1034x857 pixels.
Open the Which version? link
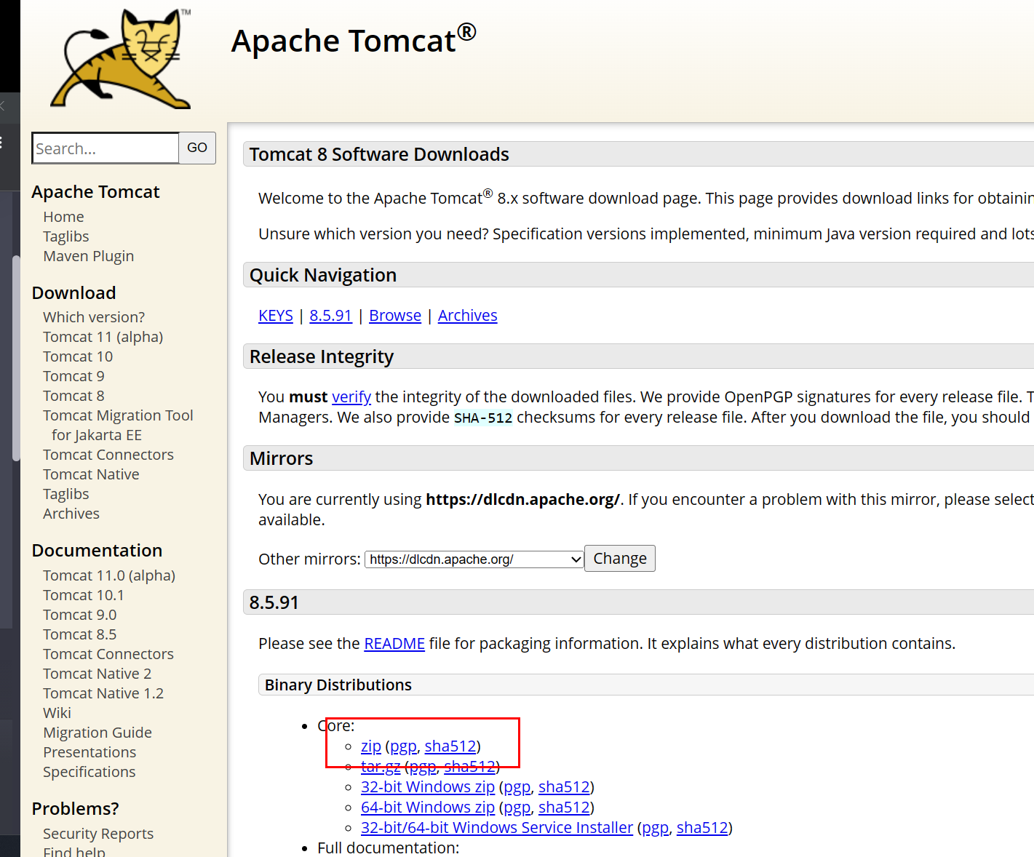(x=94, y=317)
